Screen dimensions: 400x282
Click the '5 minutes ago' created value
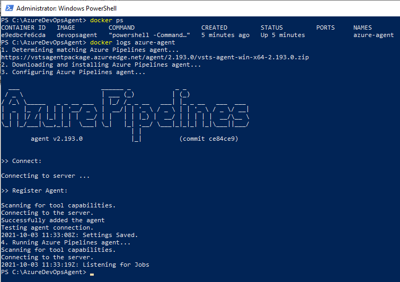225,35
